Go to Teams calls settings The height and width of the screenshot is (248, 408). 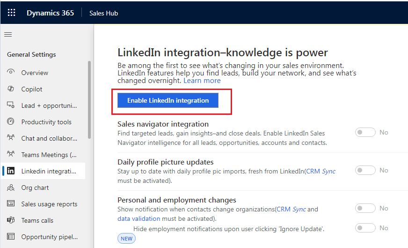(44, 220)
